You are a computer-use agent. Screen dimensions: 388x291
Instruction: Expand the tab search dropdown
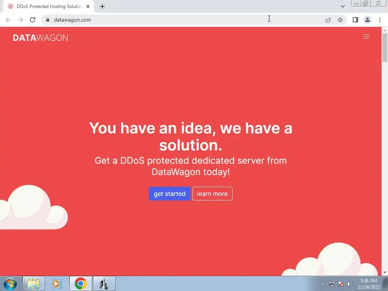343,6
